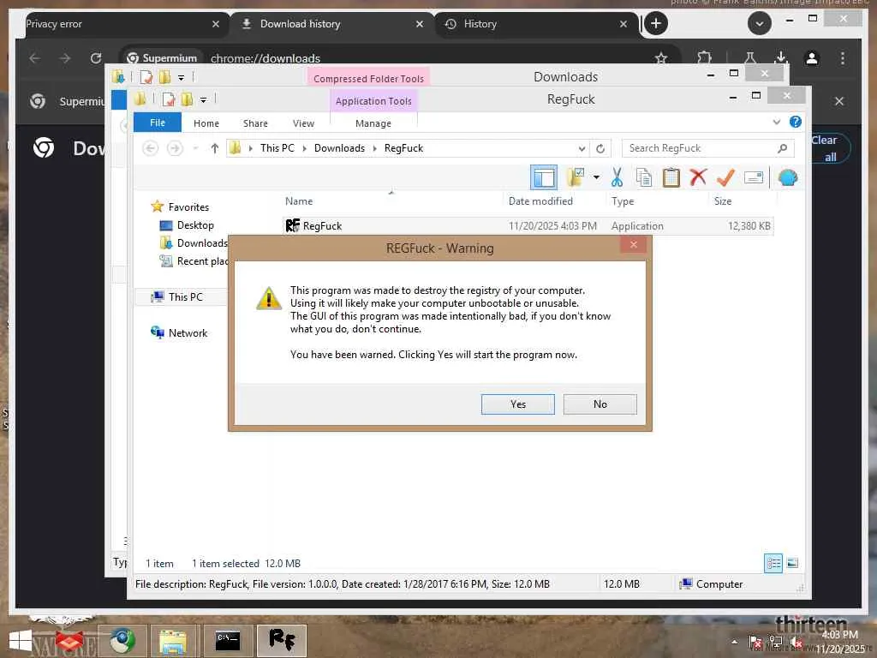Open the File tab in RegFuck window
This screenshot has width=877, height=658.
158,123
